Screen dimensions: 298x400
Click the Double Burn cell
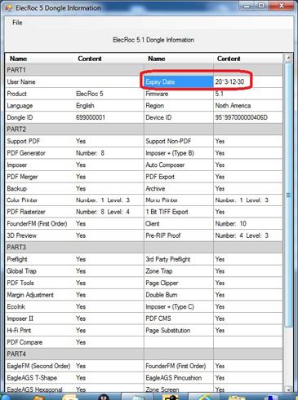tap(179, 295)
